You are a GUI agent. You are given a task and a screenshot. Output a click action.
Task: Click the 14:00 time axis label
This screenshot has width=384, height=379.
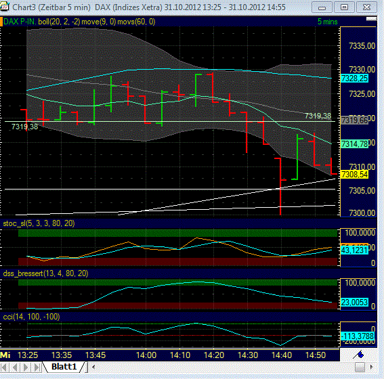click(146, 355)
